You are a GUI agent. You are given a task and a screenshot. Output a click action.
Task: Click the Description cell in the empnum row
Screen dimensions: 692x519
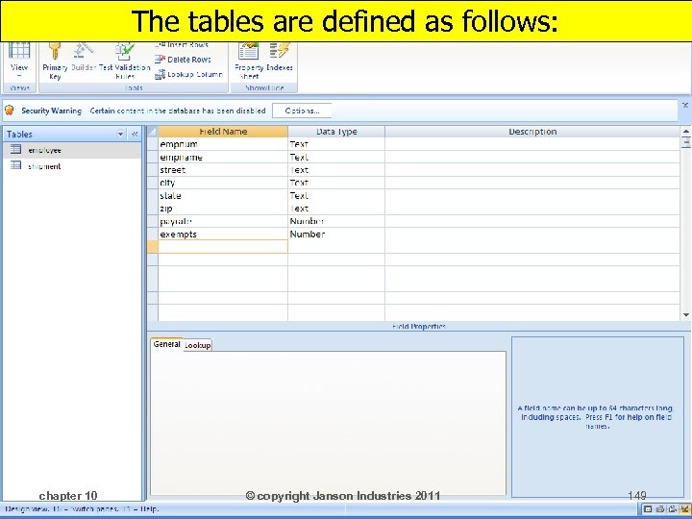532,144
